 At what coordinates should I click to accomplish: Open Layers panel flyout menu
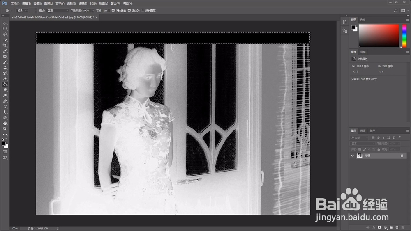(x=408, y=131)
